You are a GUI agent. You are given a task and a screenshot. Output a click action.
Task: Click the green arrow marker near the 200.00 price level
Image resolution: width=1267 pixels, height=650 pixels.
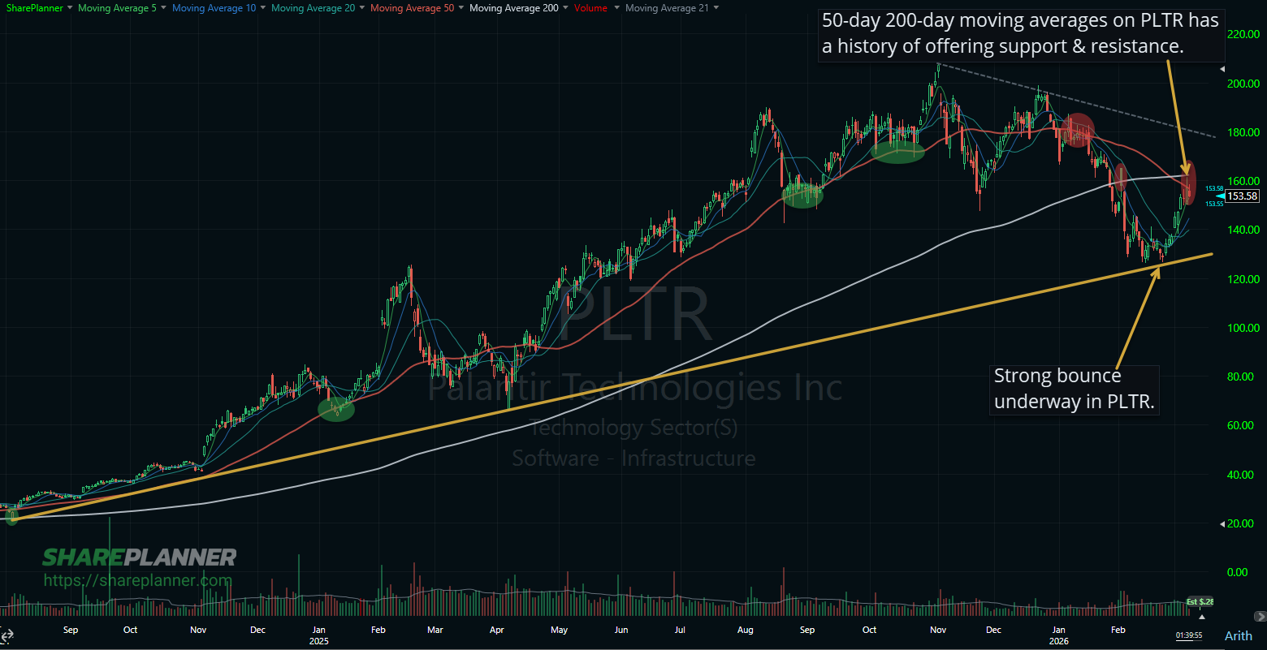click(x=1224, y=70)
